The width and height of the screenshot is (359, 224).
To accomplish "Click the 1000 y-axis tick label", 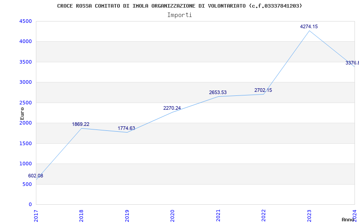I will pos(26,164).
